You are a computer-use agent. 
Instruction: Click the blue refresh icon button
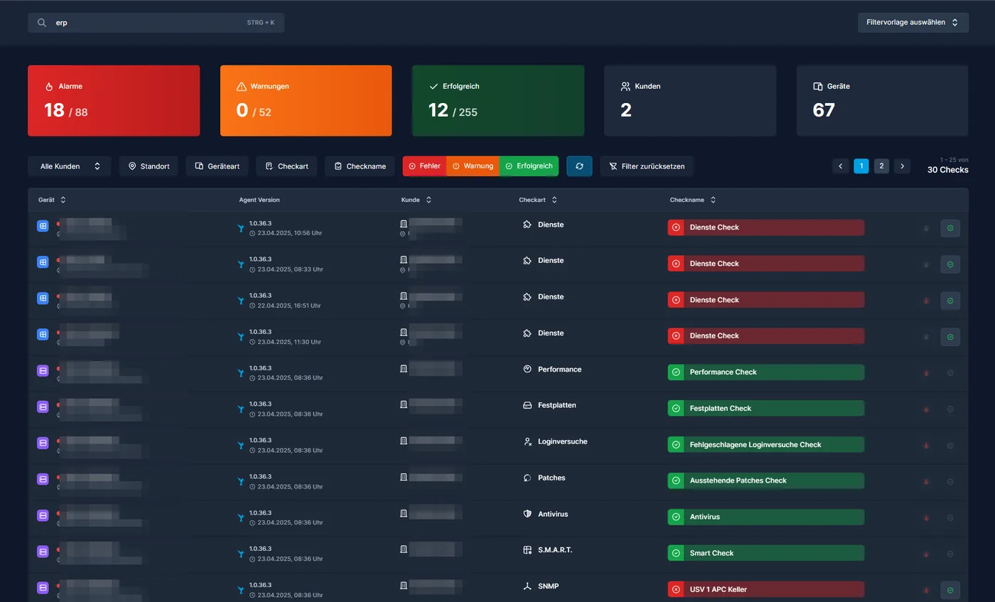(x=579, y=166)
